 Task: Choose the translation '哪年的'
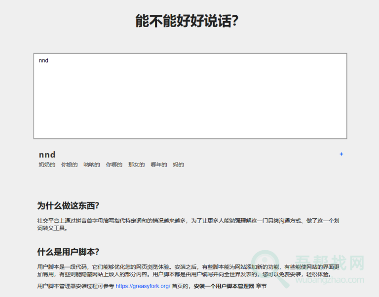[x=159, y=165]
